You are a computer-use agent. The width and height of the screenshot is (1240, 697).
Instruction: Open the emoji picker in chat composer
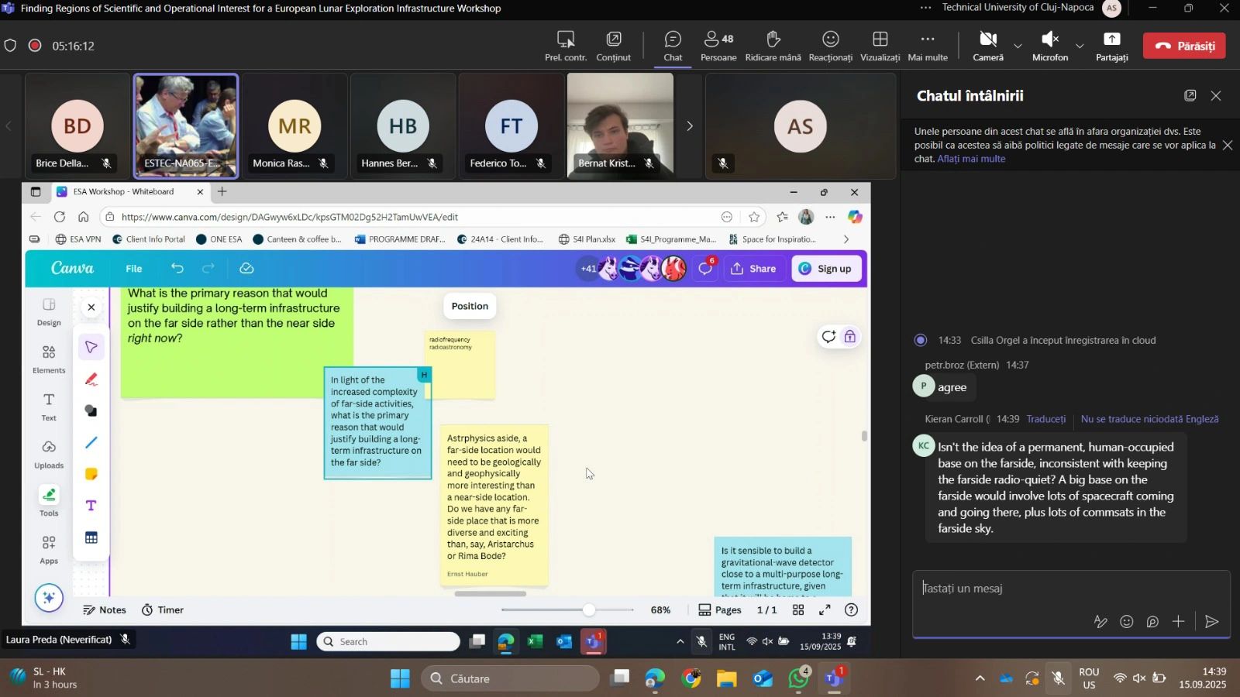point(1127,622)
